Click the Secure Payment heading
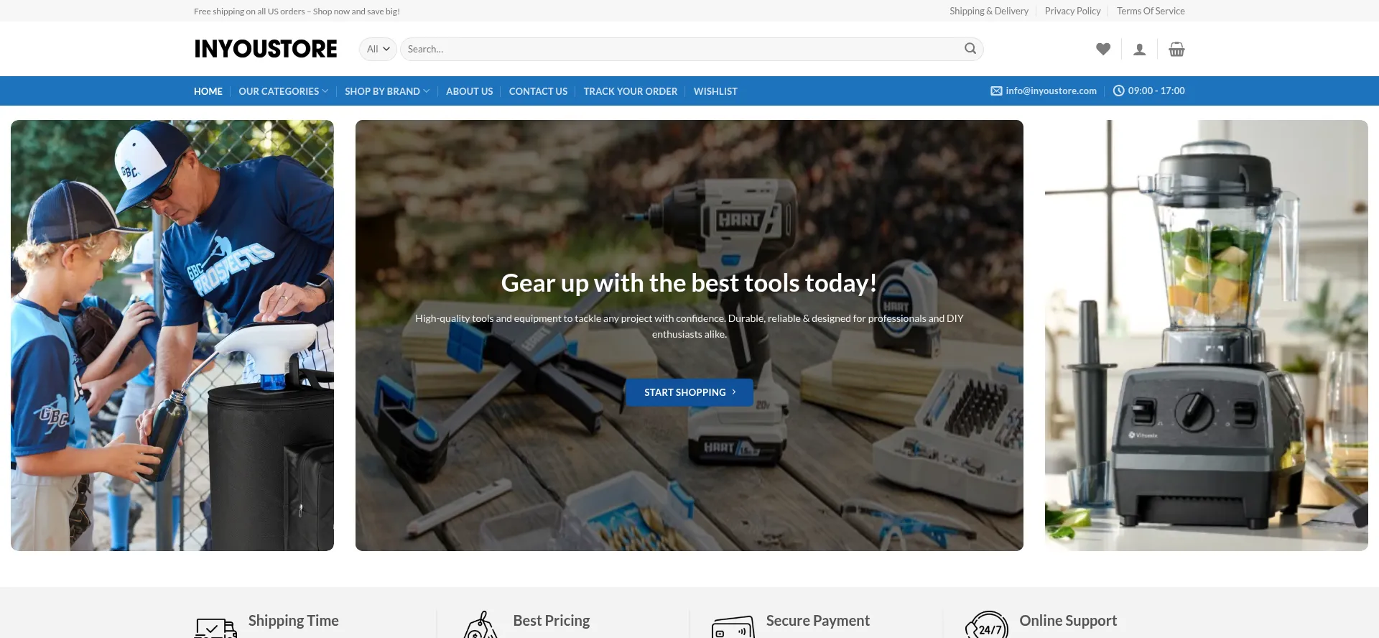The height and width of the screenshot is (638, 1379). tap(817, 621)
